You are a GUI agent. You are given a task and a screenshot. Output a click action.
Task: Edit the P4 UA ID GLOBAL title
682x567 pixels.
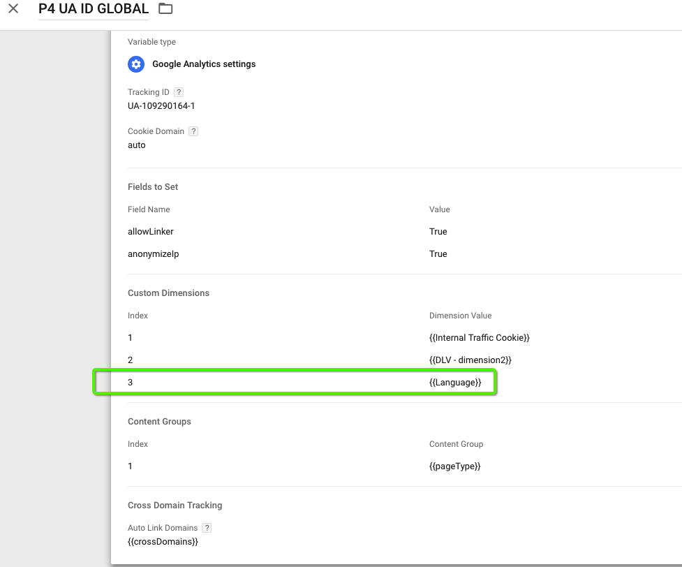click(94, 8)
